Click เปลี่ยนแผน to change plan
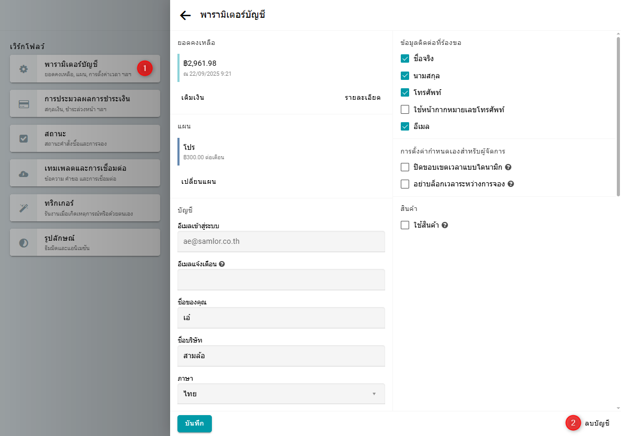 198,182
